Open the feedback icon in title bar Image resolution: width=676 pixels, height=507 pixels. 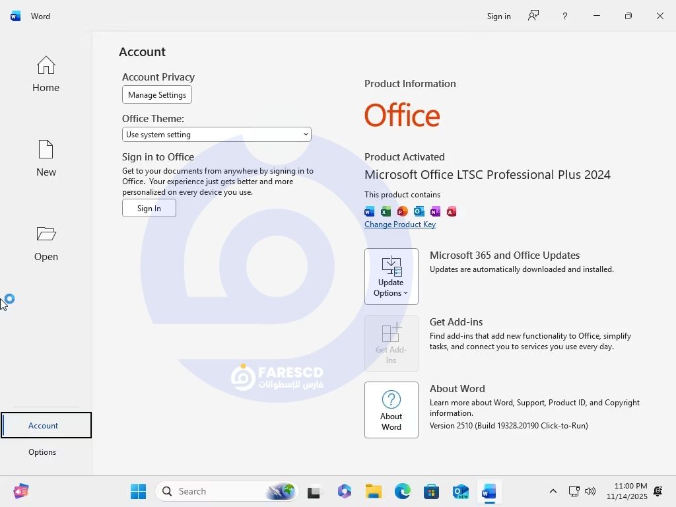(x=533, y=16)
